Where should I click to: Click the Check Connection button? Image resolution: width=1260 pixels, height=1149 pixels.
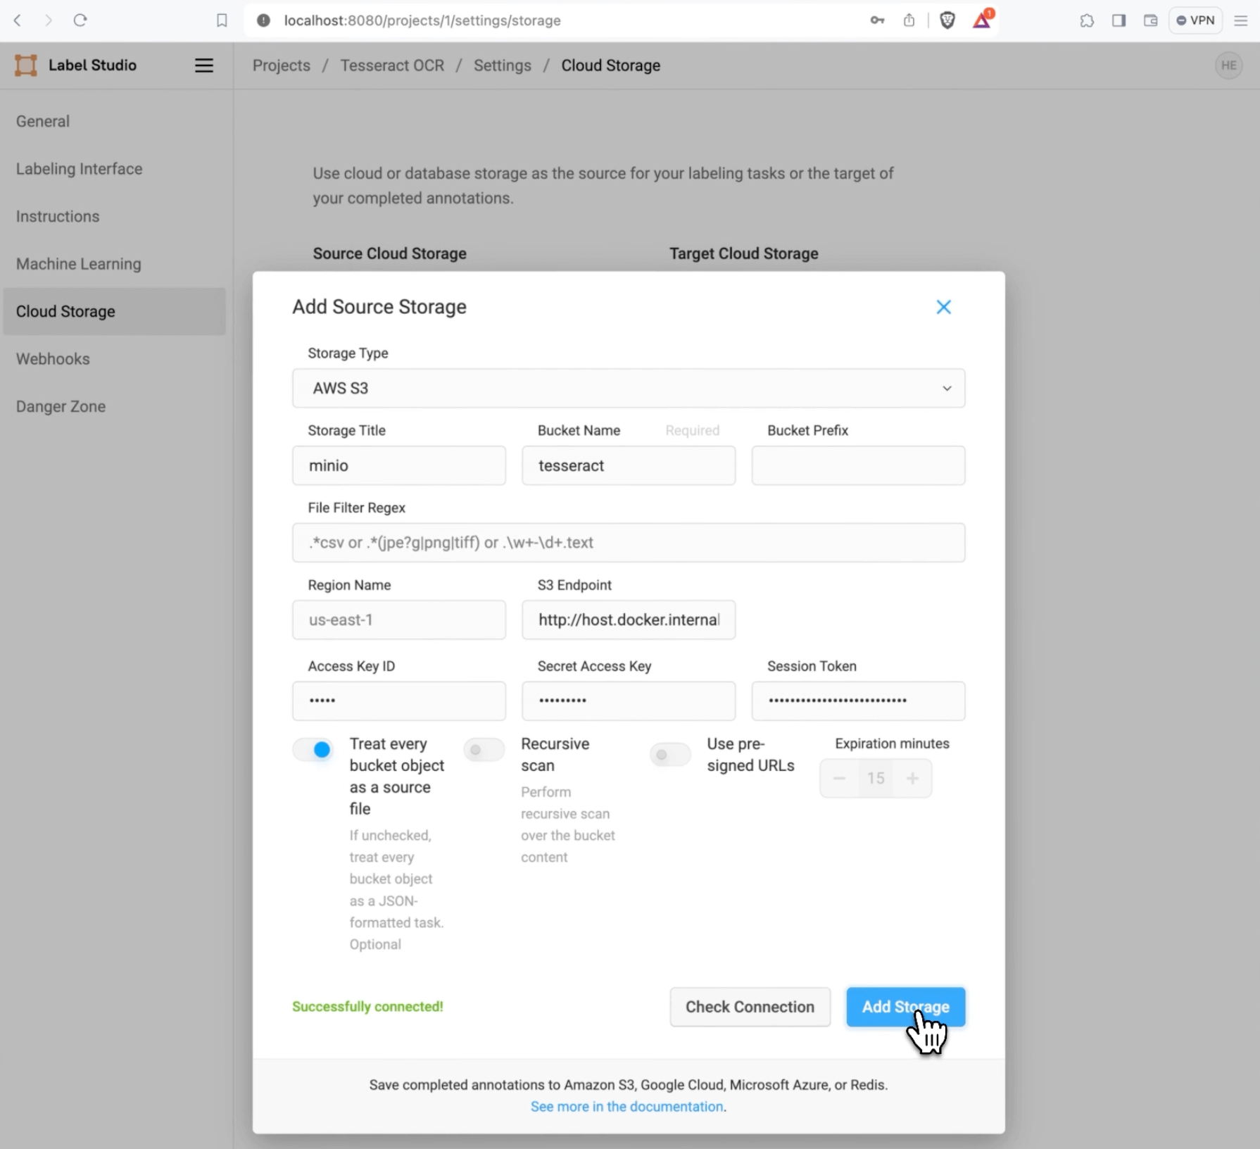click(x=750, y=1007)
